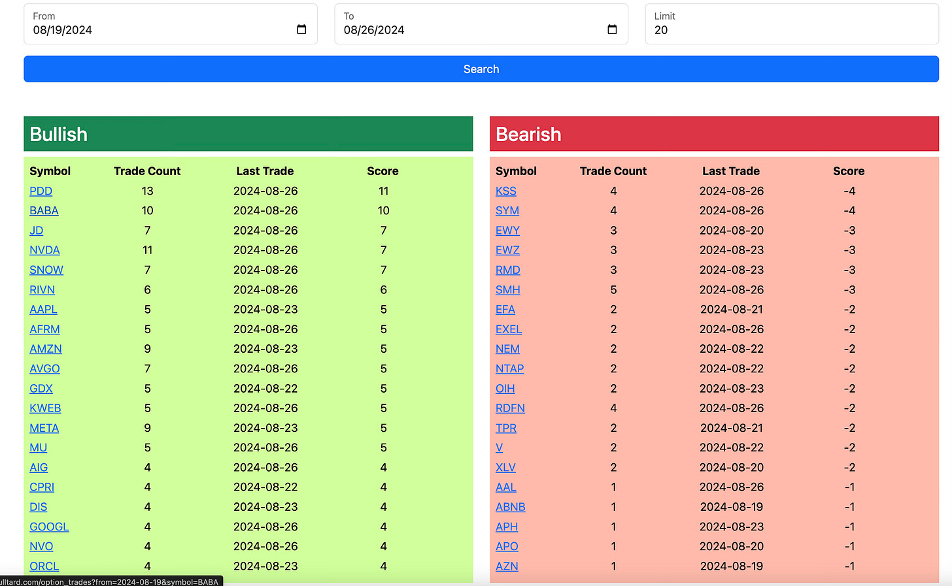
Task: Click the blue Search button
Action: coord(481,69)
